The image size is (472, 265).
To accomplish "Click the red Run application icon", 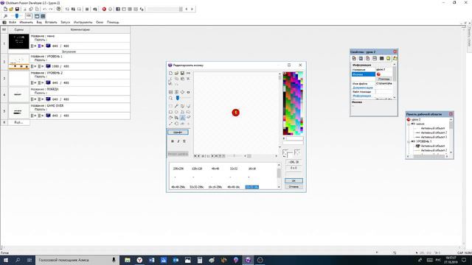I will click(x=104, y=10).
